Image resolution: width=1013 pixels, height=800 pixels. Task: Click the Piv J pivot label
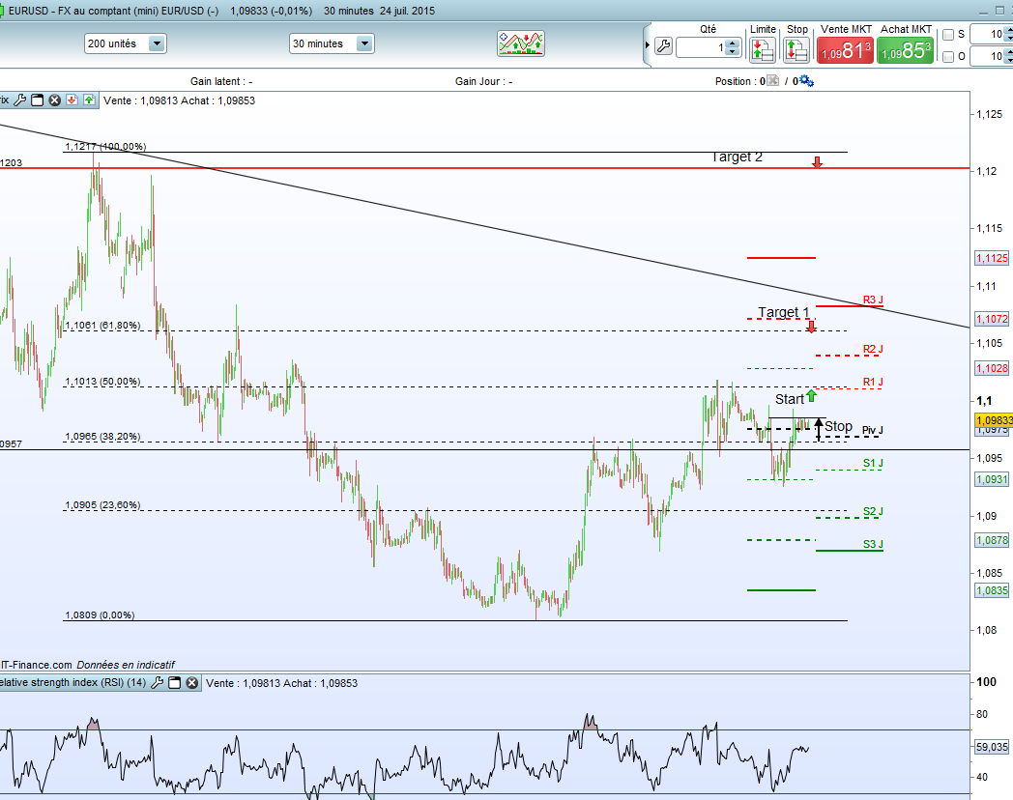pos(872,430)
